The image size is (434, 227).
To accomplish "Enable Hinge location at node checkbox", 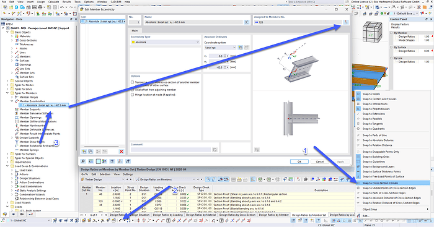I will pos(132,95).
